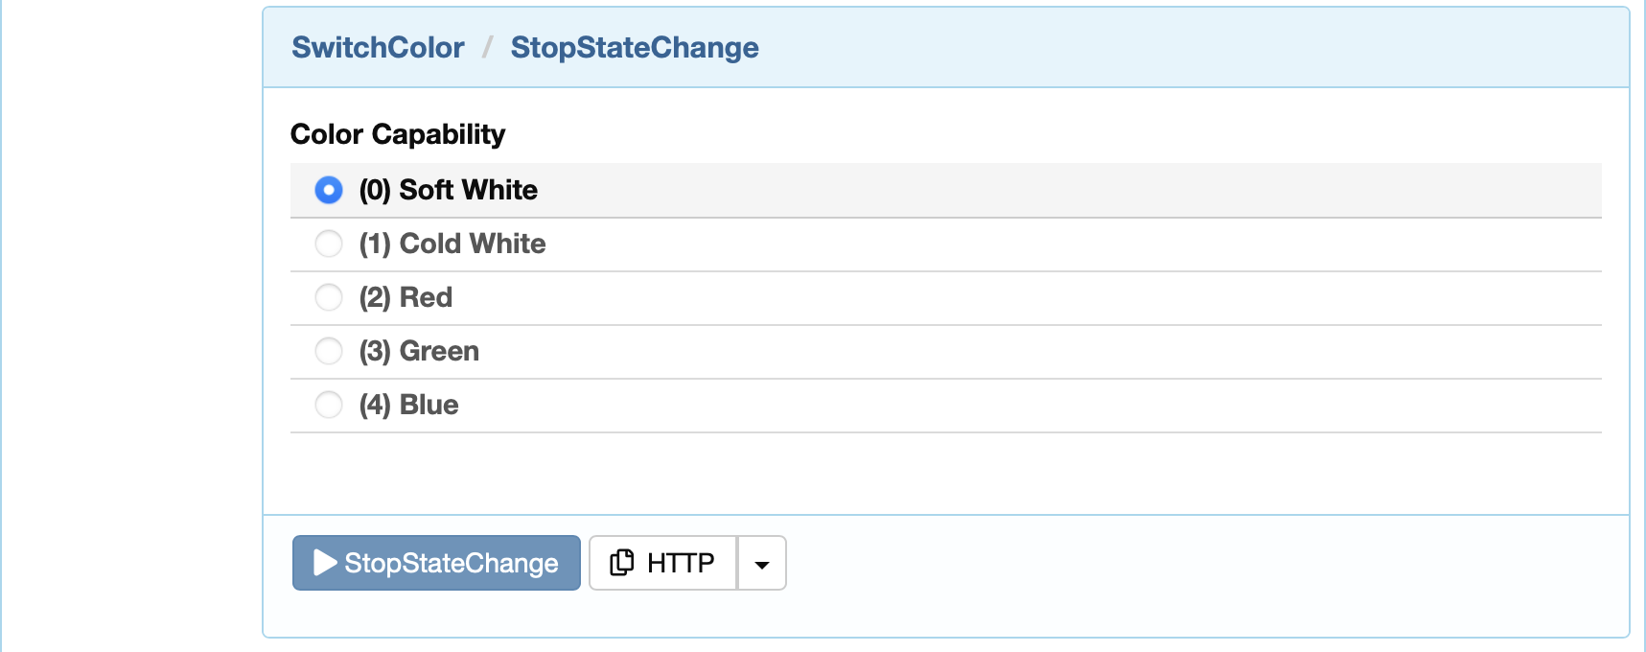Screen dimensions: 1646x652
Task: Click the copy clipboard icon beside HTTP
Action: (622, 563)
